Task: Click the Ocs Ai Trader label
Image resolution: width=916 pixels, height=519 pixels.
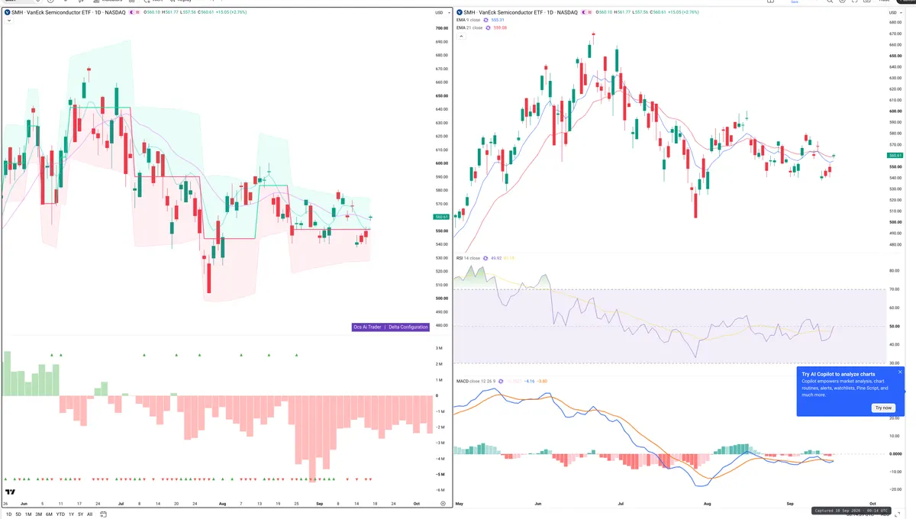Action: click(368, 327)
